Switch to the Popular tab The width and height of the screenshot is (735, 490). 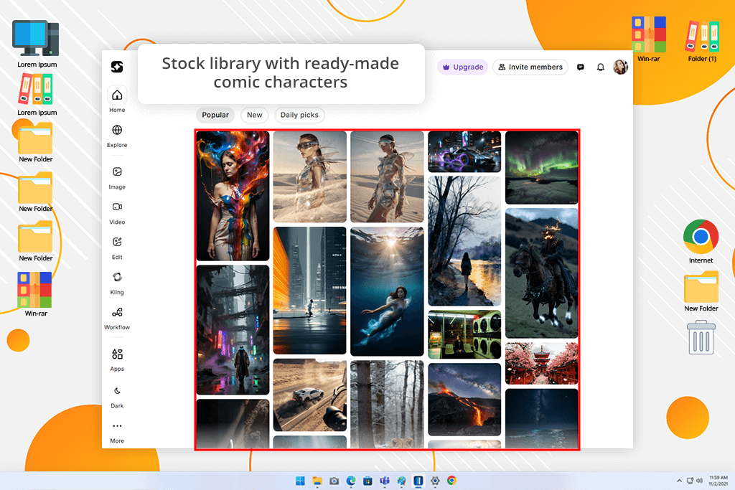click(215, 115)
